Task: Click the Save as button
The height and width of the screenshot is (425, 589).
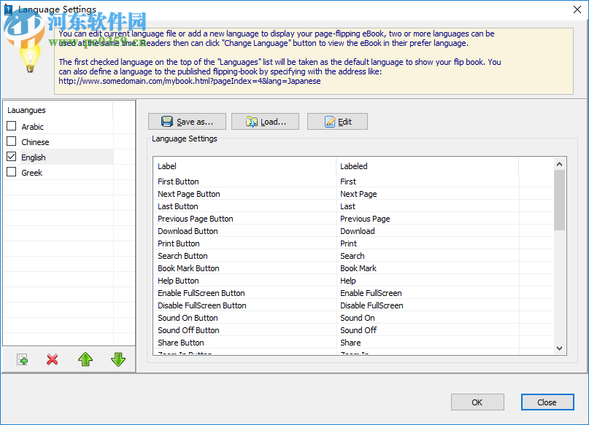Action: 187,121
